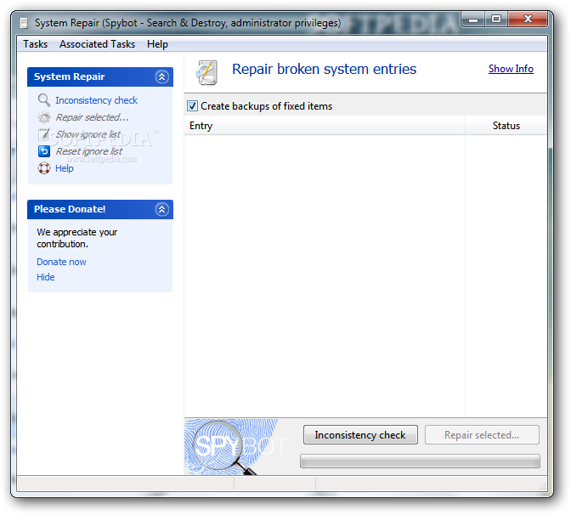
Task: Minimize the System Repair window
Action: click(473, 20)
